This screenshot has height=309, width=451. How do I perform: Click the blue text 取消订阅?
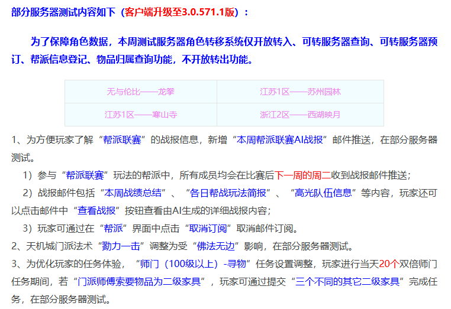[208, 229]
